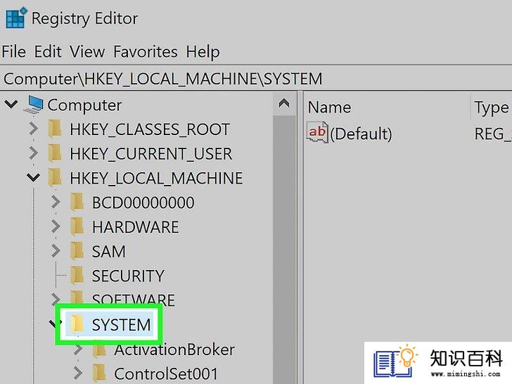
Task: Collapse the Computer root node
Action: click(11, 105)
